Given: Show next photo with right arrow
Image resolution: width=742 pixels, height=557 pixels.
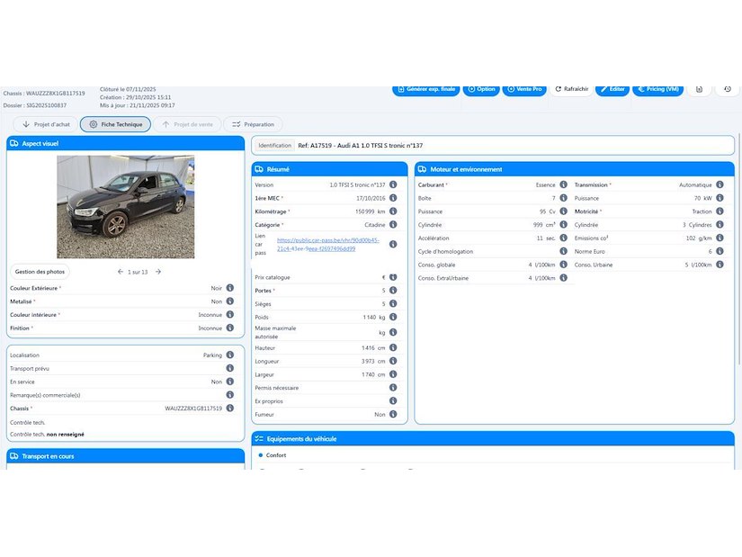Looking at the screenshot, I should tap(158, 272).
